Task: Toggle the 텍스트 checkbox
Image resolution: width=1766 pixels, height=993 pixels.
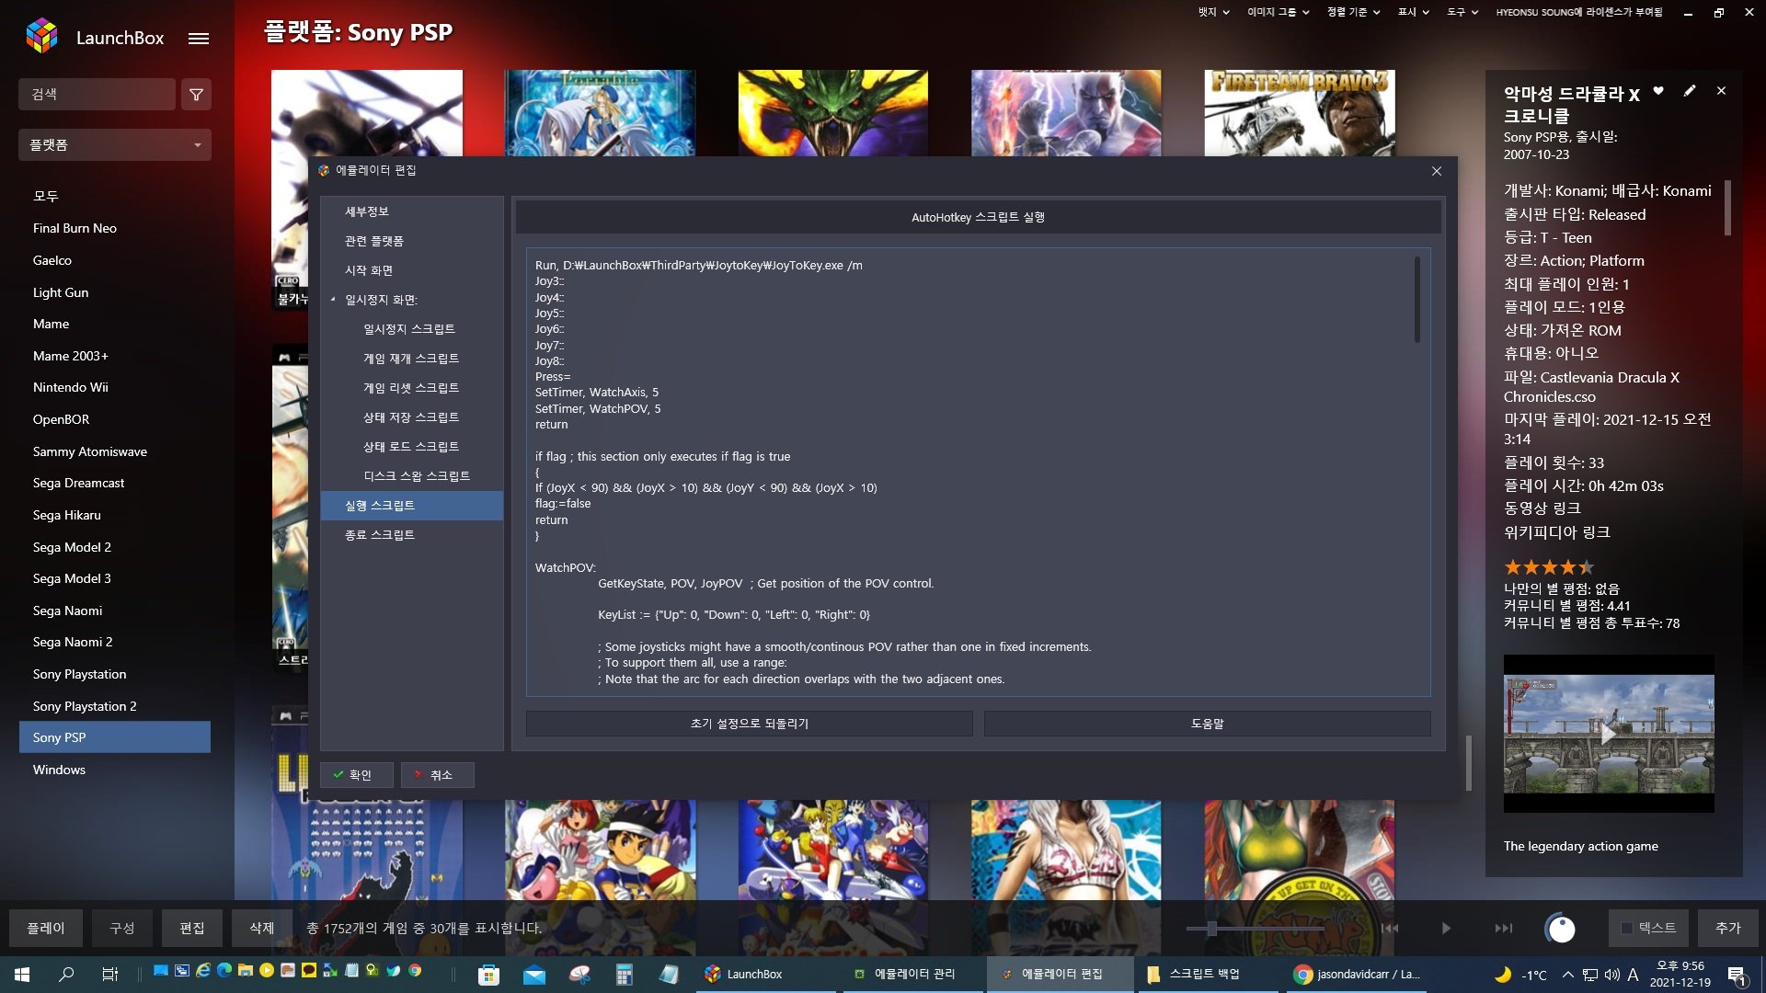Action: click(x=1626, y=929)
